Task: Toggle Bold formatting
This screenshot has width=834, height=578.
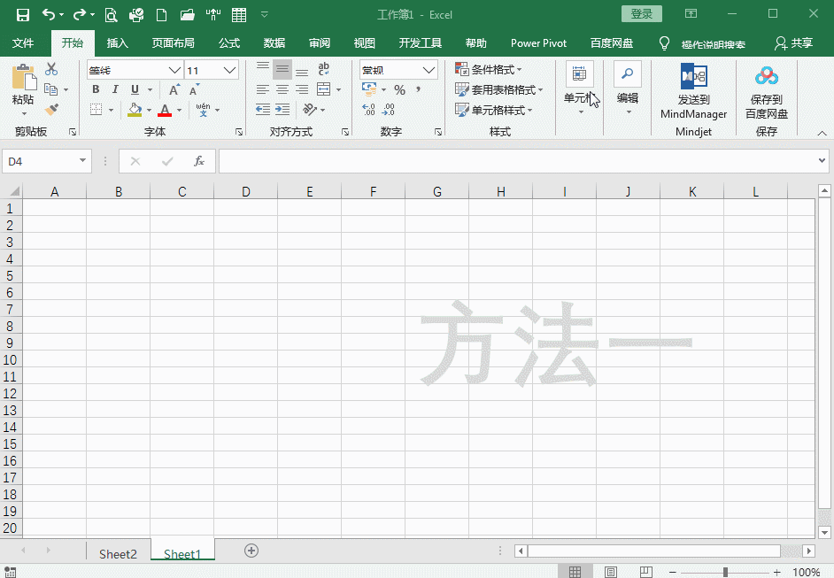Action: pos(96,89)
